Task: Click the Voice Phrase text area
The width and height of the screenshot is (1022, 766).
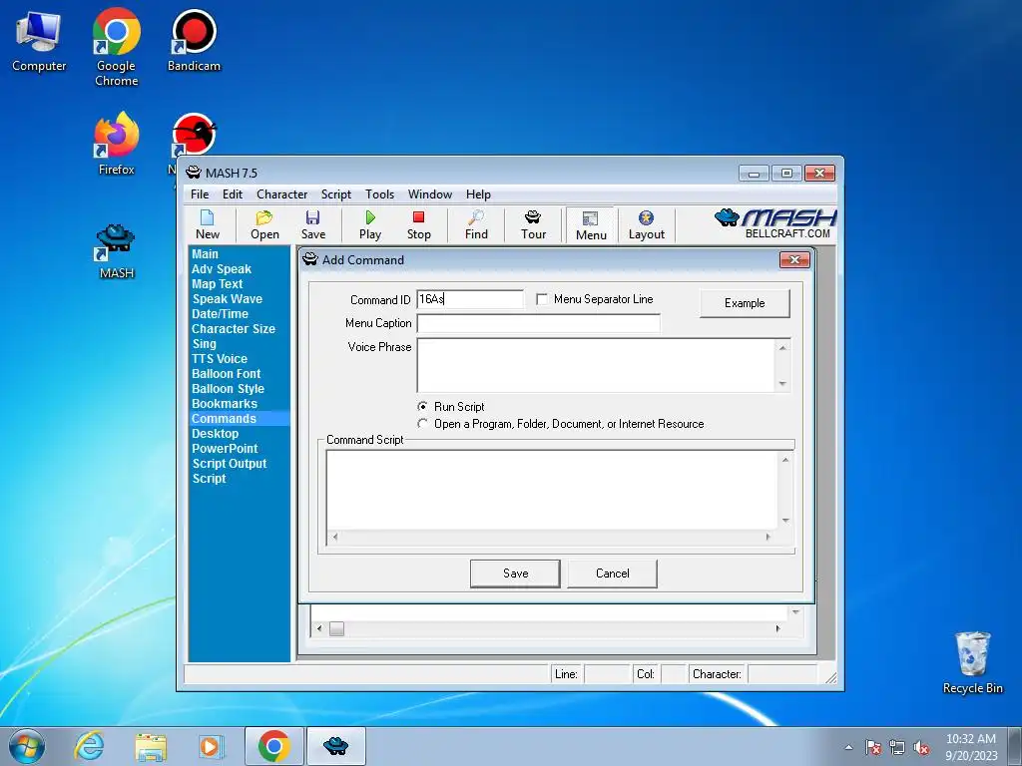Action: coord(597,365)
